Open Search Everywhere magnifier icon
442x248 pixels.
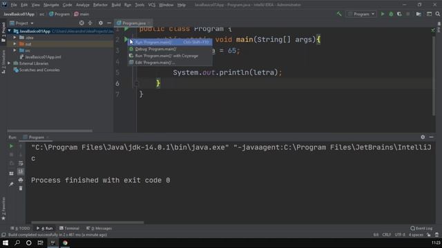(437, 14)
